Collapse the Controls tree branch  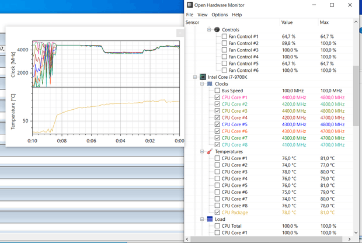pyautogui.click(x=208, y=30)
